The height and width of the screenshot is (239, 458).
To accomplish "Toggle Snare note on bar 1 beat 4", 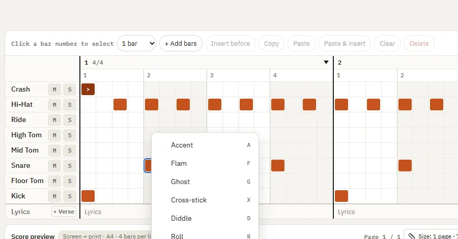I will pos(278,165).
